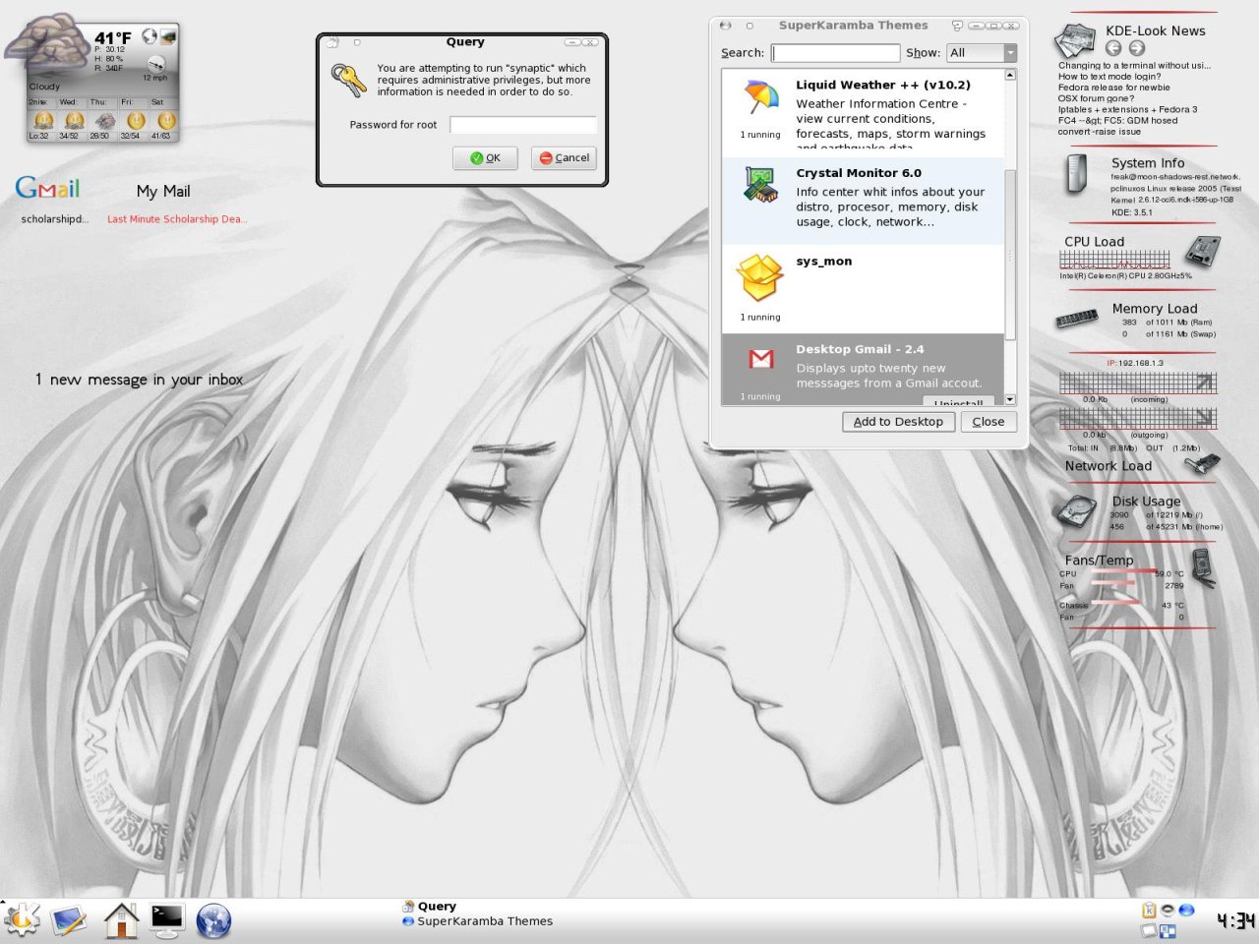Click the keys icon in Query dialog
Image resolution: width=1259 pixels, height=944 pixels.
click(348, 80)
